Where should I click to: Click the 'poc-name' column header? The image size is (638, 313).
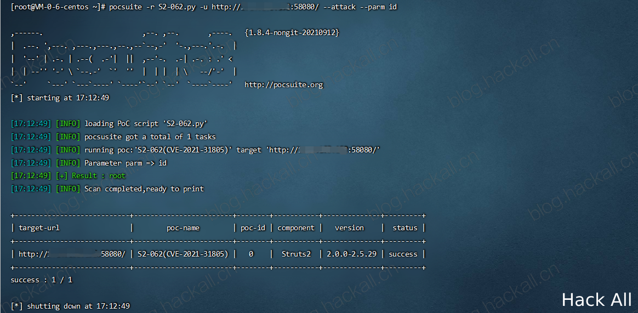tap(183, 228)
